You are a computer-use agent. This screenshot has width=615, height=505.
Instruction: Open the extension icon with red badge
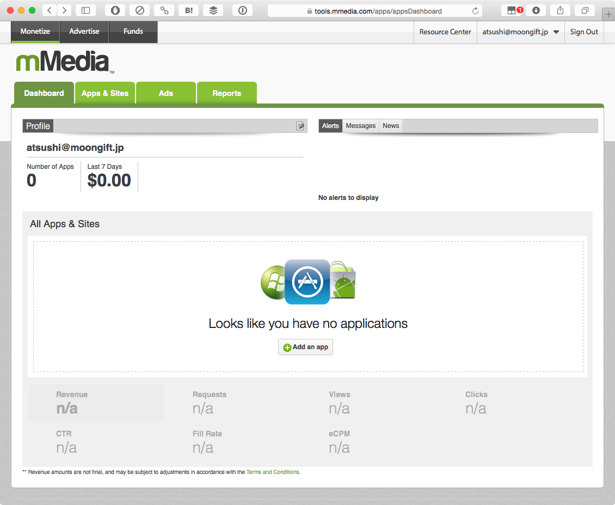point(512,10)
